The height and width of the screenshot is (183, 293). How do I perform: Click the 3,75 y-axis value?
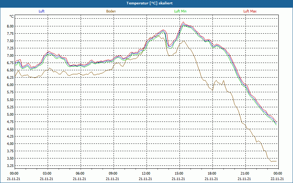[x=11, y=151]
